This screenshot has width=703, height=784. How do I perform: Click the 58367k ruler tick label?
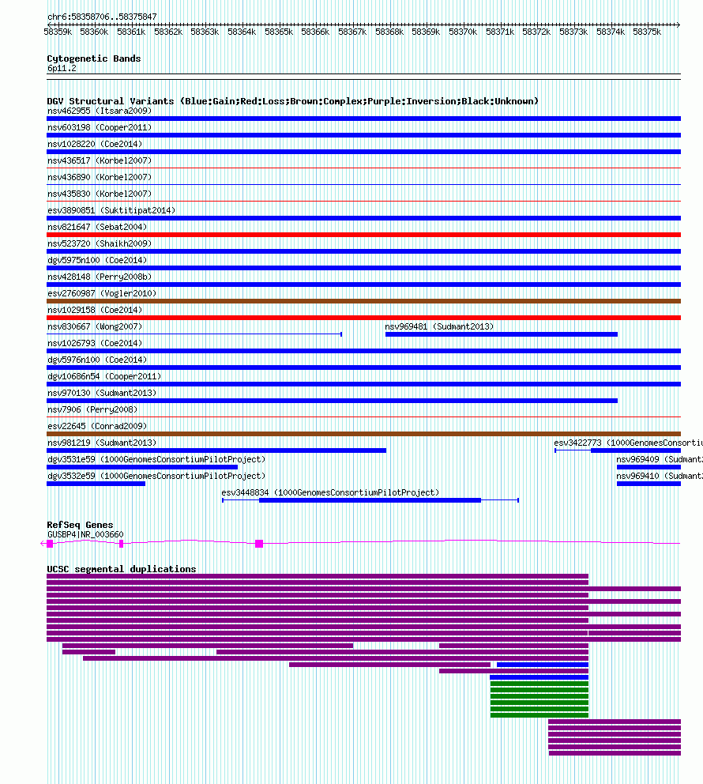pyautogui.click(x=352, y=32)
